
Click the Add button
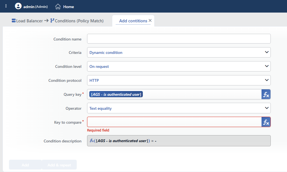click(x=25, y=165)
